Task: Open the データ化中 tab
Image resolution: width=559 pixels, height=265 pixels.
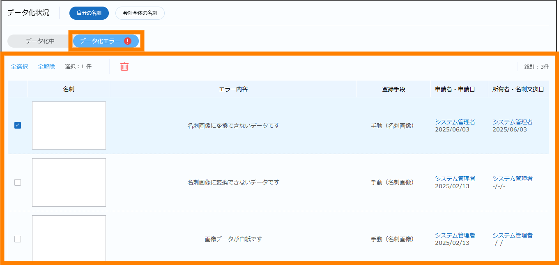Action: point(40,41)
